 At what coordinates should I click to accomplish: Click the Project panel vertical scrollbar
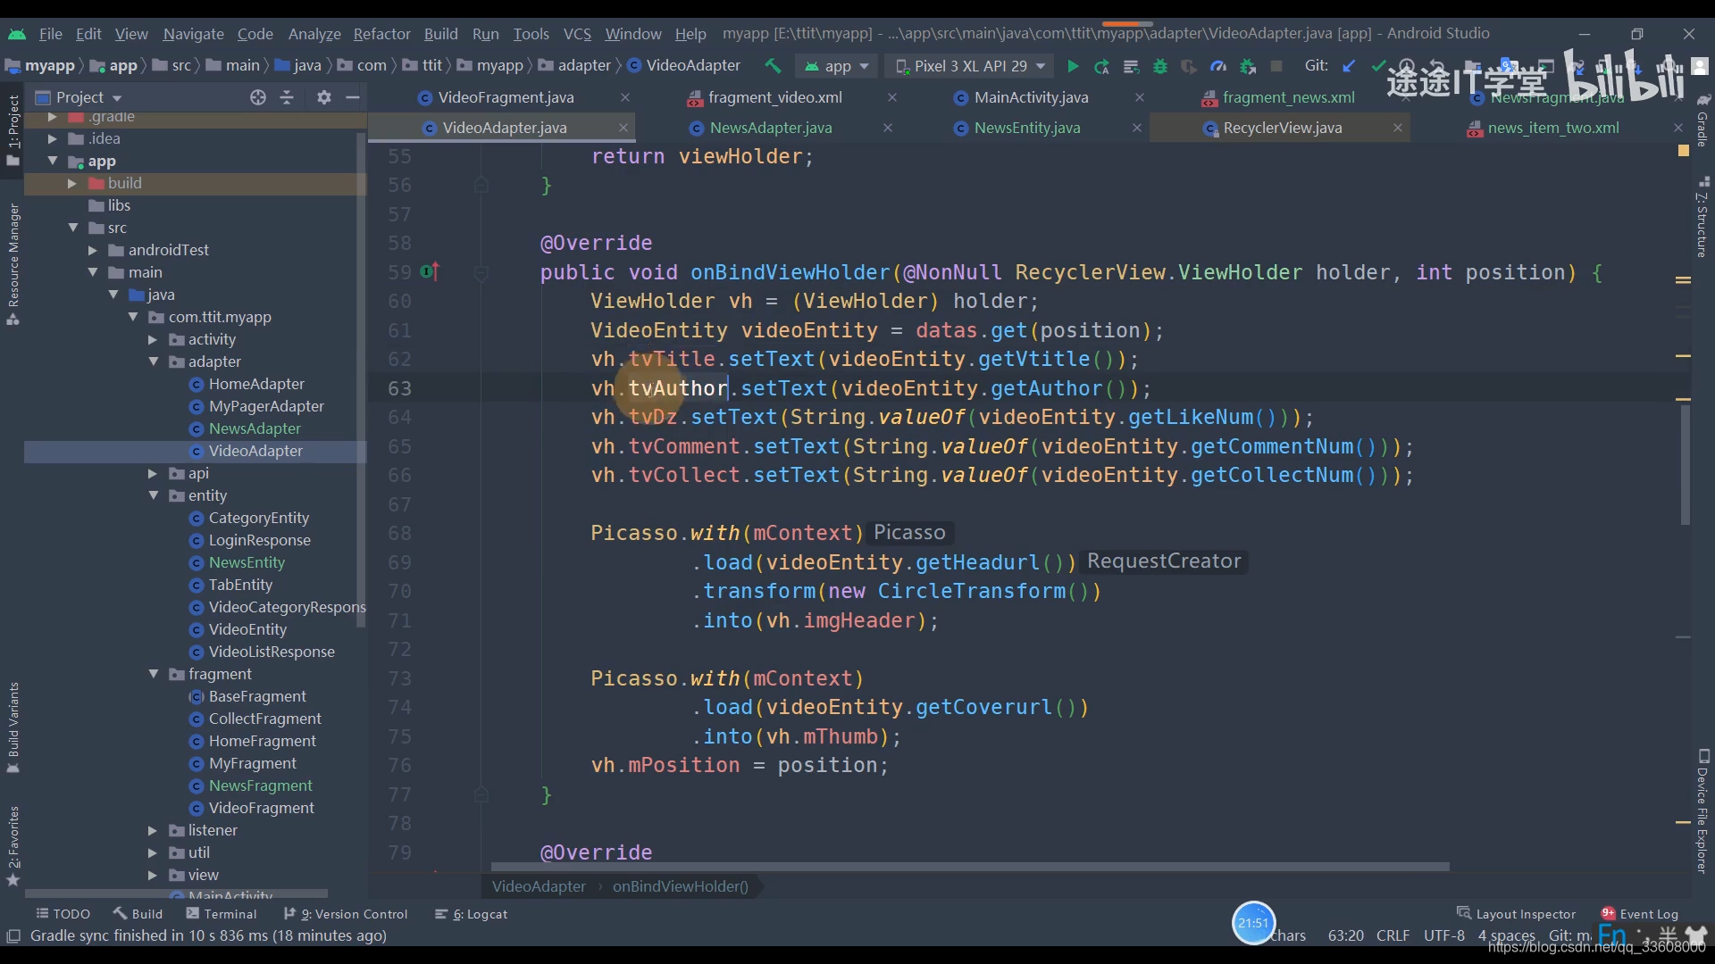coord(361,379)
